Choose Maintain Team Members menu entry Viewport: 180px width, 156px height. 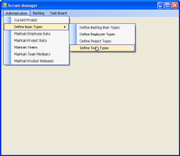tap(36, 54)
